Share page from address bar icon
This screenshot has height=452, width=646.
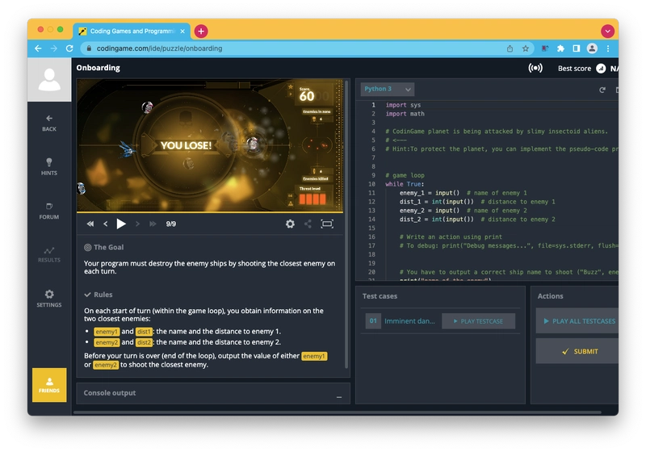tap(510, 48)
